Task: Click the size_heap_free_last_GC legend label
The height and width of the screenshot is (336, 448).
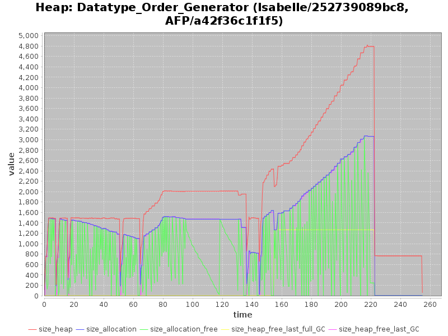Action: coord(379,329)
